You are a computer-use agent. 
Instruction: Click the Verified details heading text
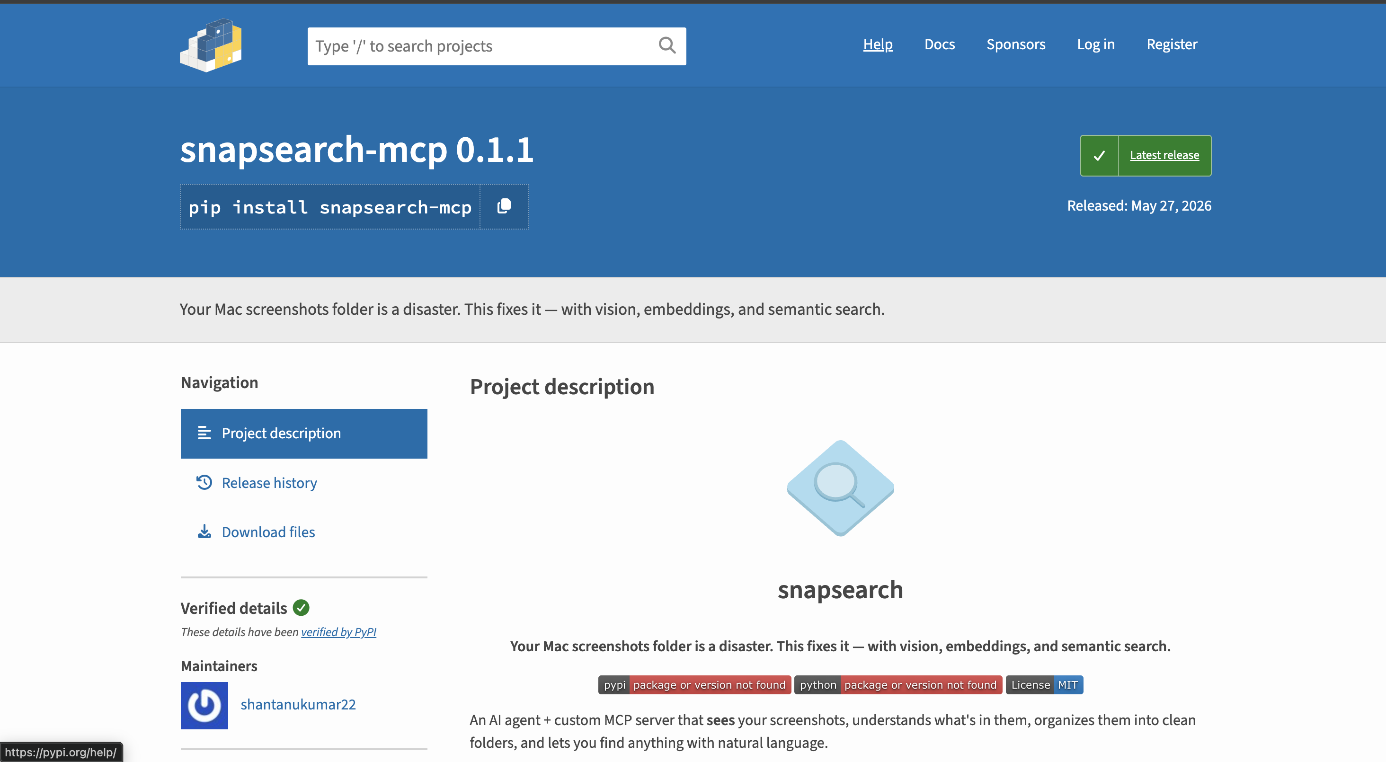233,608
